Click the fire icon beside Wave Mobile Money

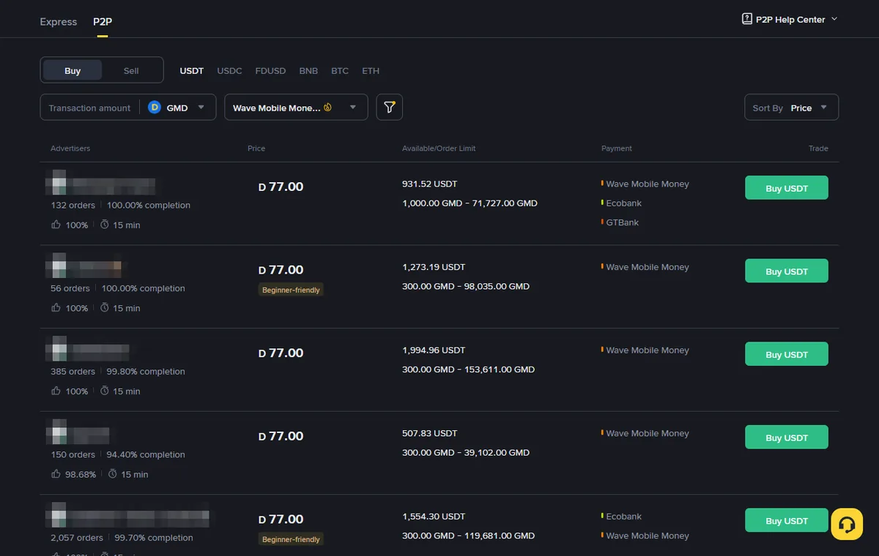327,108
